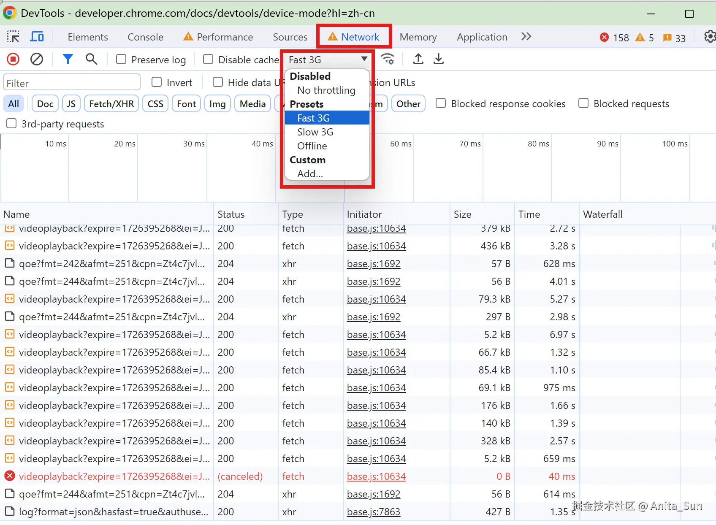The image size is (716, 525).
Task: Clear the network log
Action: point(37,60)
